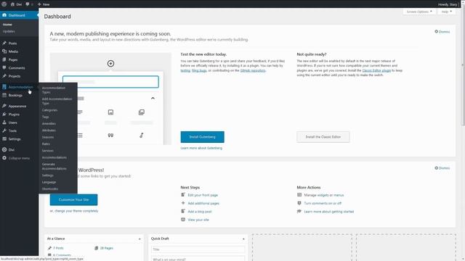
Task: Open the Divi site home link
Action: coord(16,4)
